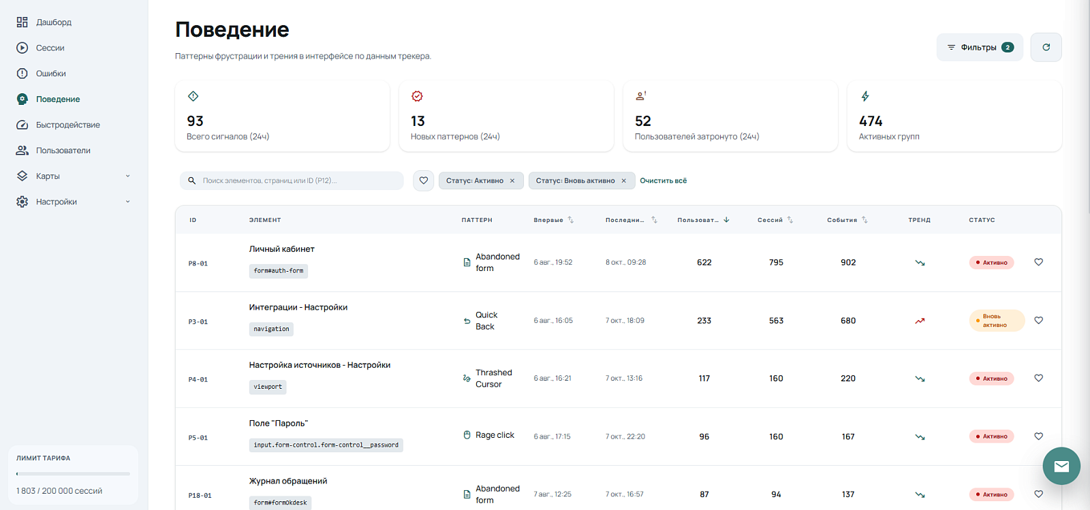1090x510 pixels.
Task: Open the Дашборд sidebar item
Action: click(44, 22)
